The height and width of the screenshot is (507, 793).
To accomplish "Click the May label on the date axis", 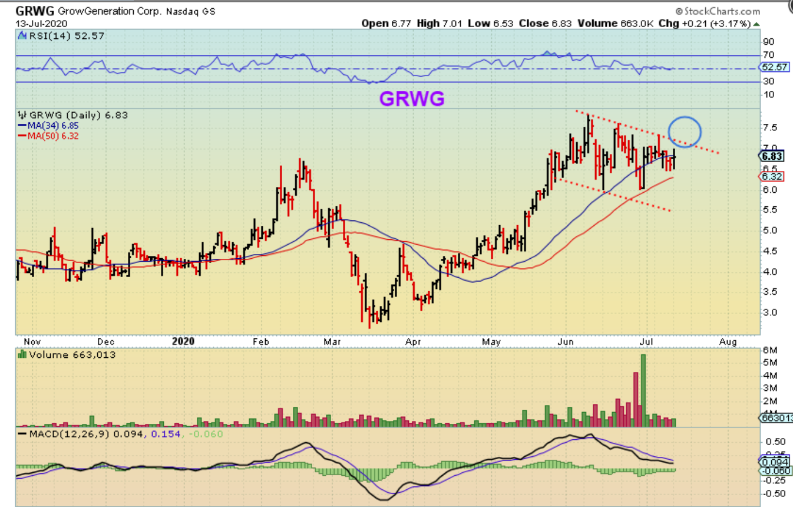I will 491,342.
